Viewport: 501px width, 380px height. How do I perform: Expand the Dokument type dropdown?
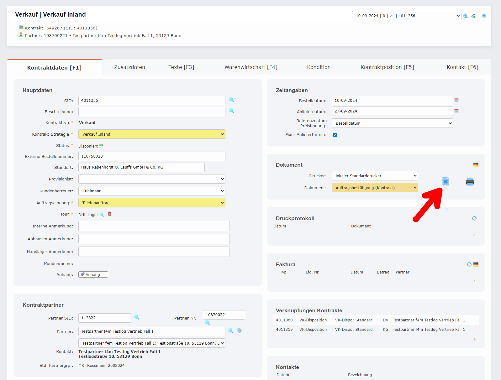[x=375, y=188]
